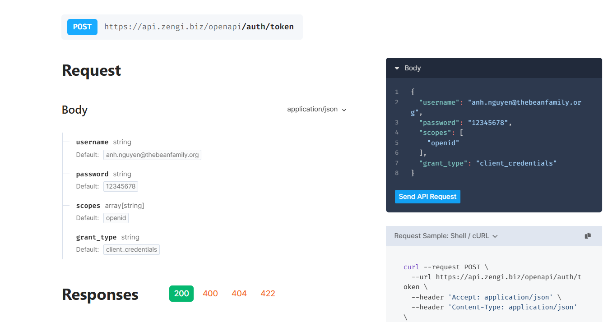Click "password" line in JSON editor
Viewport: 608px width, 322px height.
tap(465, 123)
